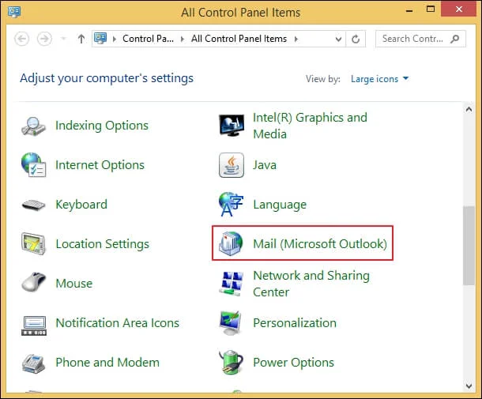Open the Notification Area Icons link
This screenshot has height=399, width=482.
(118, 323)
